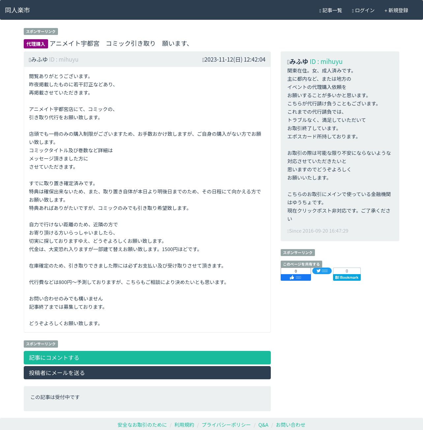
Task: Click the Facebook like count box
Action: point(296,271)
